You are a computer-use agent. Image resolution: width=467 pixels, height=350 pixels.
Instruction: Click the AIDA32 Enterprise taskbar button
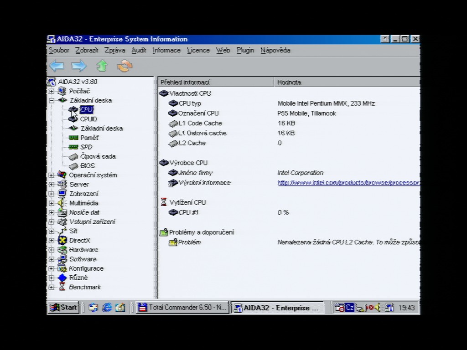[277, 308]
